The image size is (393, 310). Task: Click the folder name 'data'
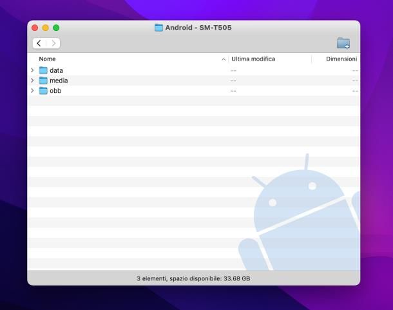click(56, 70)
